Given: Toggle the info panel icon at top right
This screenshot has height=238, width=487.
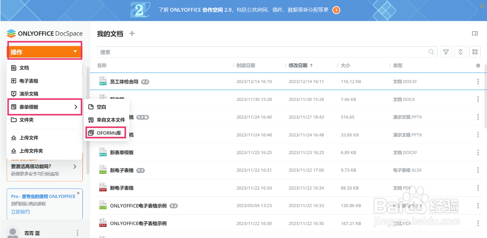Looking at the screenshot, I should point(475,34).
